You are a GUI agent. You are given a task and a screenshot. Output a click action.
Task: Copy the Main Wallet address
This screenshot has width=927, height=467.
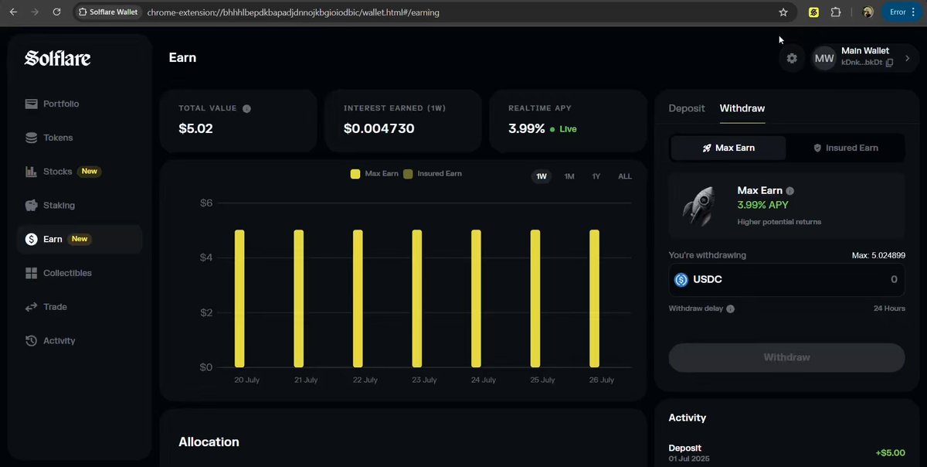[x=889, y=63]
